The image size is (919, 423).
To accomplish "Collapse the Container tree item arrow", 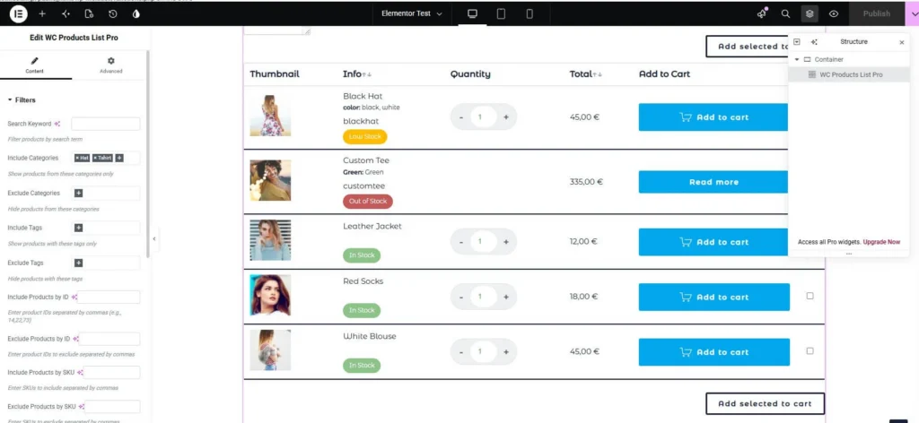I will point(797,60).
